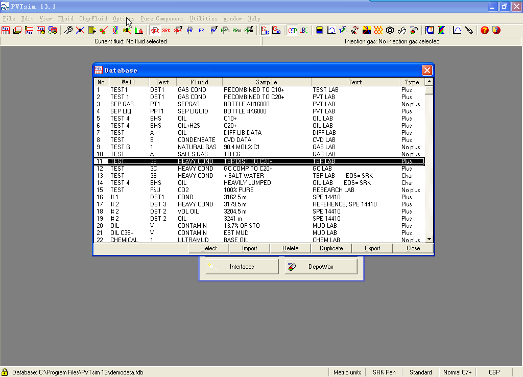
Task: Select row 22 CHEMICAL ULTRAMUD
Action: click(x=259, y=240)
